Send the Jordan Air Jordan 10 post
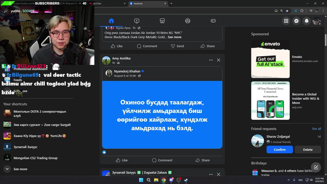The image size is (327, 184). 177,46
